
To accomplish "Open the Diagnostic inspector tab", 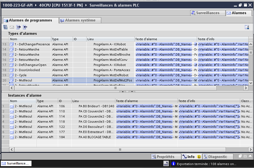I will click(x=217, y=157).
